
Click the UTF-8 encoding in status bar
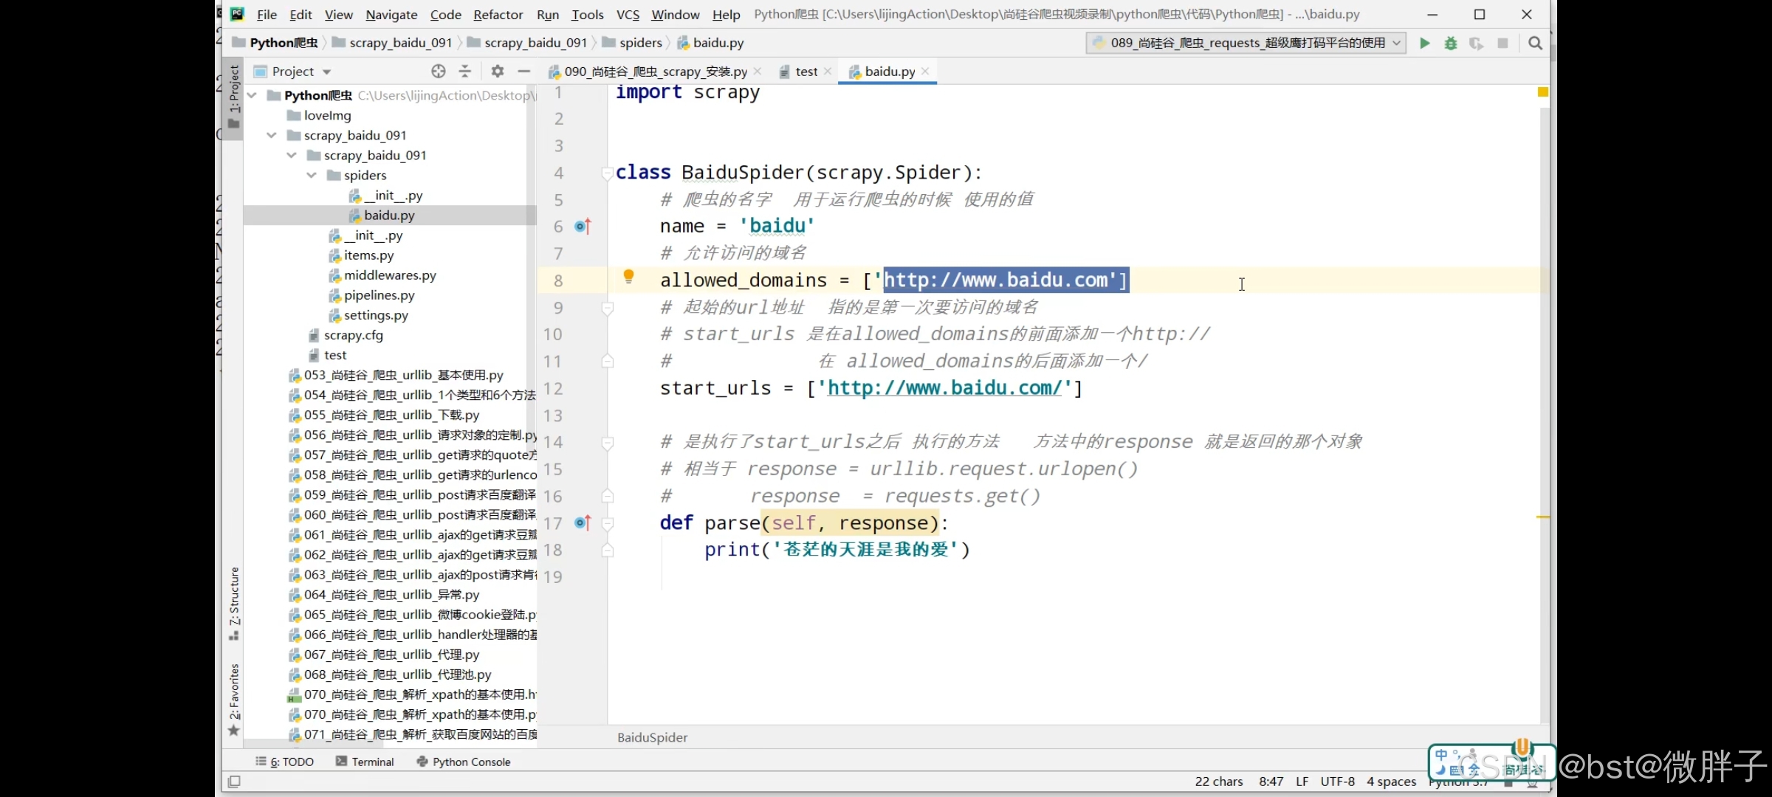(1337, 782)
